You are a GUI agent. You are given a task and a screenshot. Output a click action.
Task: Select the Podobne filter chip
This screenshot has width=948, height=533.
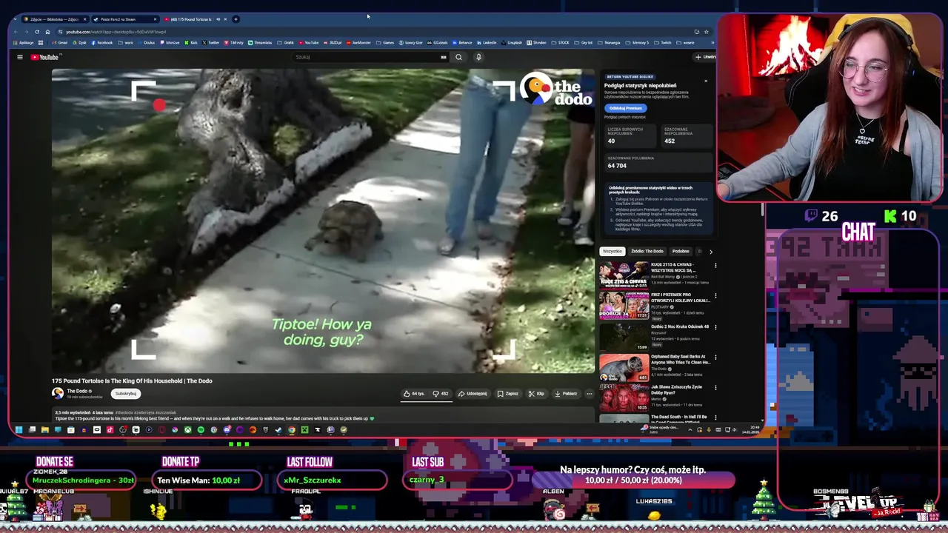(681, 251)
